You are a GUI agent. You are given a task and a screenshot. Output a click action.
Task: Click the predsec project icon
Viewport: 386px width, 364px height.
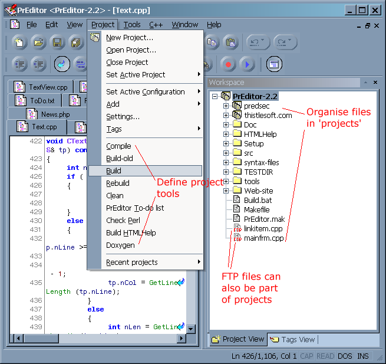[x=237, y=106]
